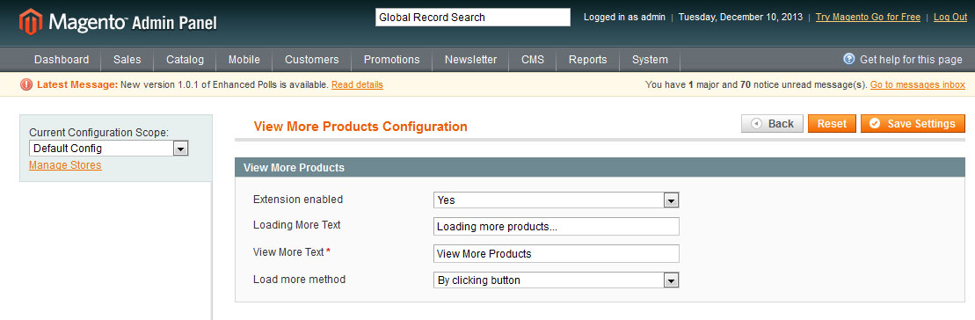Open the Dashboard menu
Screen dimensions: 975x320
pos(62,60)
